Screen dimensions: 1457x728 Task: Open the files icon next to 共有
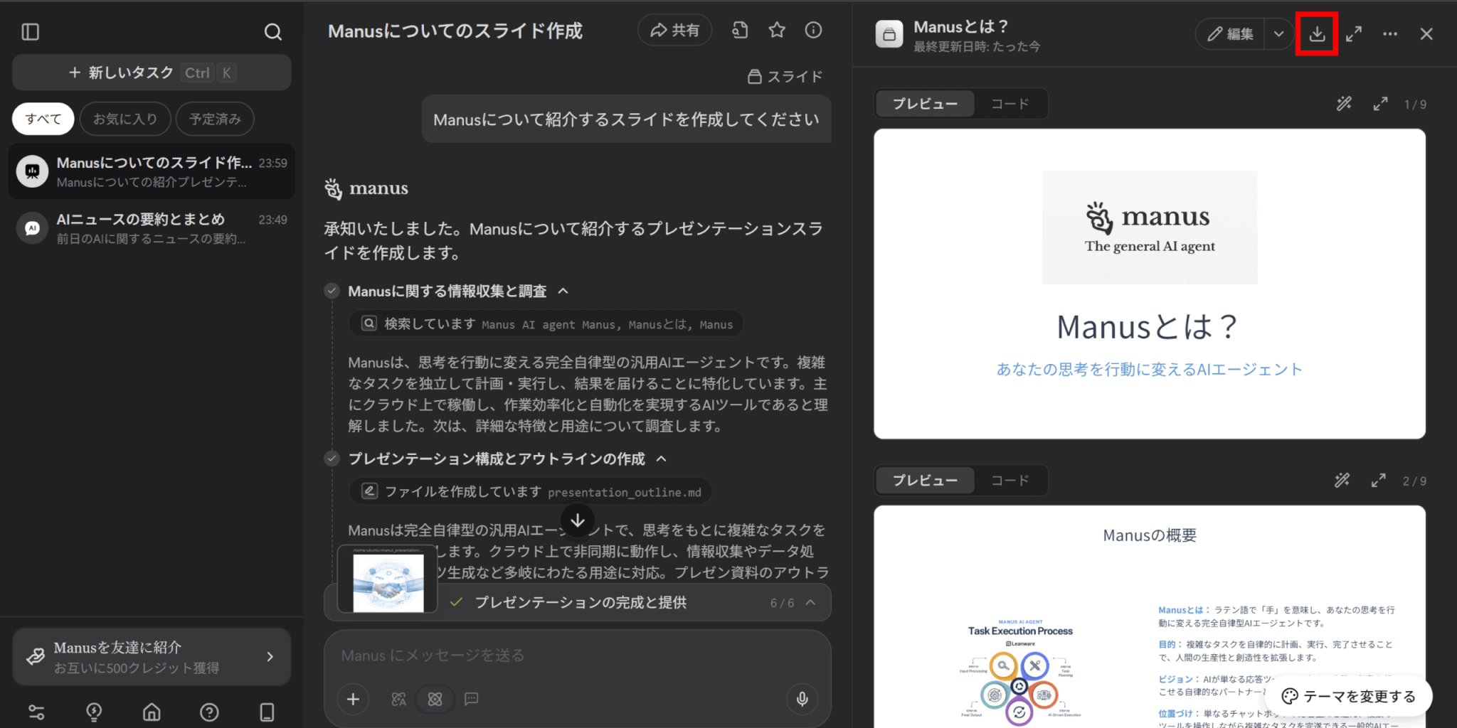point(740,30)
